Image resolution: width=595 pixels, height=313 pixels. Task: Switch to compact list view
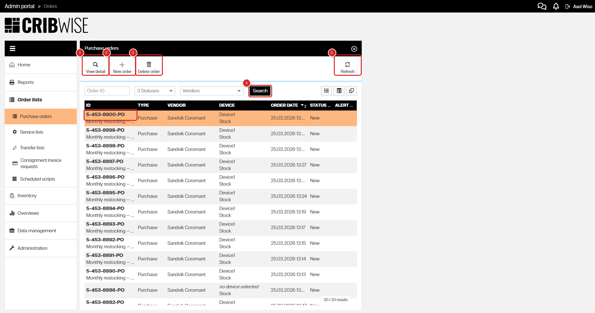point(326,90)
